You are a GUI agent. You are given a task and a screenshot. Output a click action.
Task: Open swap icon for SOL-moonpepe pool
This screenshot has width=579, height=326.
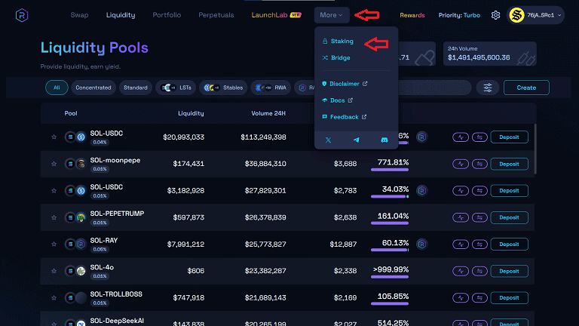click(x=479, y=164)
